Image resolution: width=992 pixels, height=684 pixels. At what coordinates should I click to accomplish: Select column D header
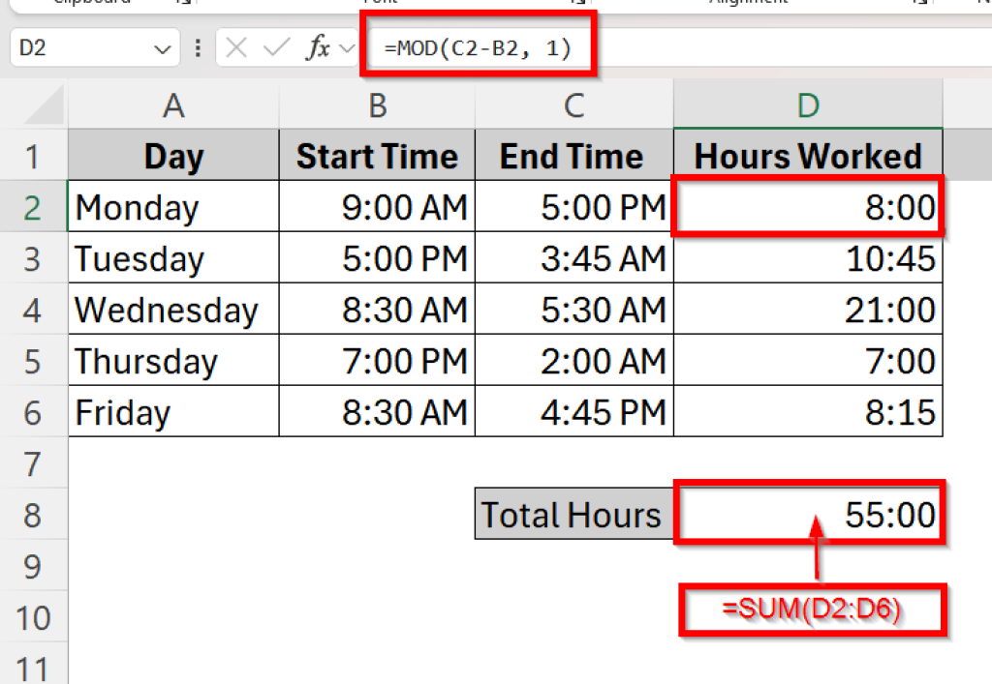coord(808,104)
